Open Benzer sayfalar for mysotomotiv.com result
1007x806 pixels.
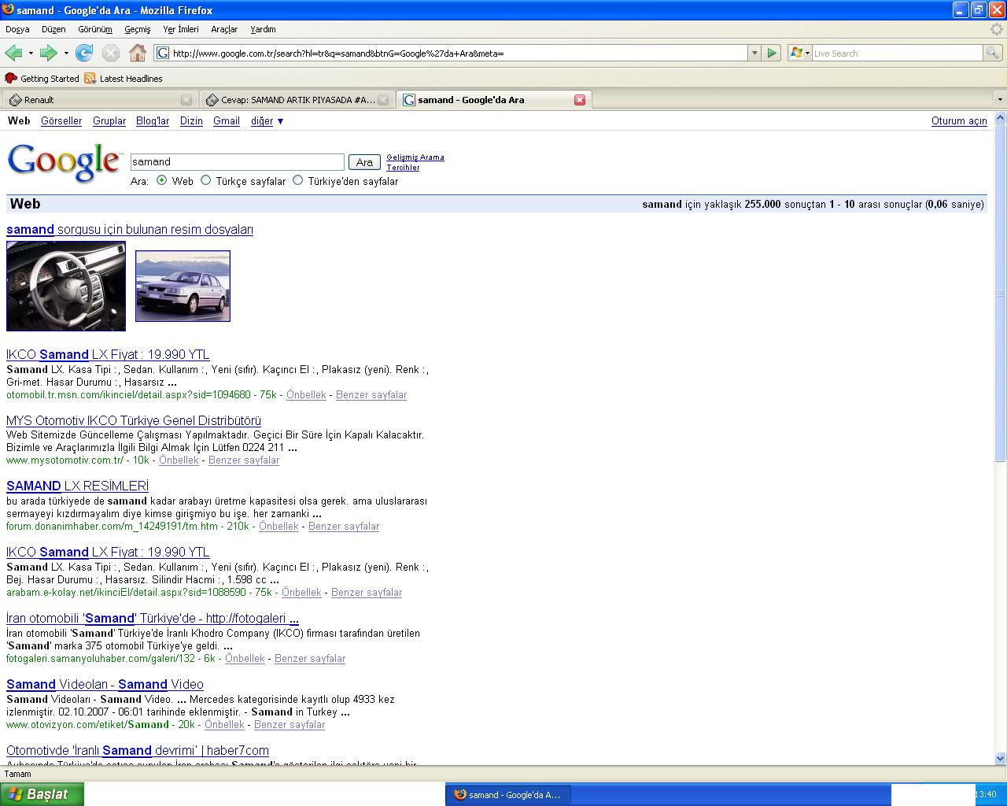pos(244,460)
